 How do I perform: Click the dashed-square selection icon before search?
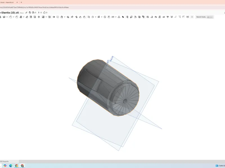[192, 17]
